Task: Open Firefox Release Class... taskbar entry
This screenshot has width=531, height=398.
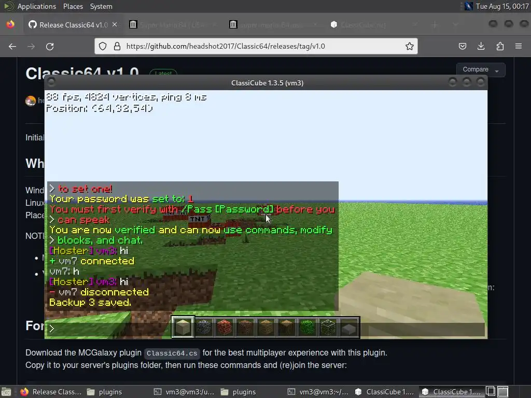Action: (x=51, y=392)
